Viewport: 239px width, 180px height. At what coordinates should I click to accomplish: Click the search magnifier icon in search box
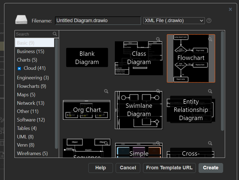[55, 34]
